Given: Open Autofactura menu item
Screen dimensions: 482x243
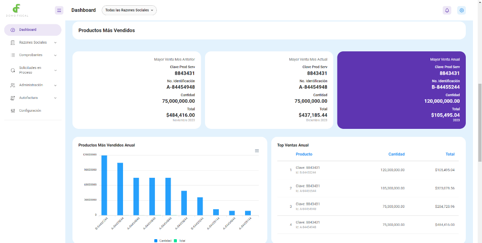Looking at the screenshot, I should (33, 98).
